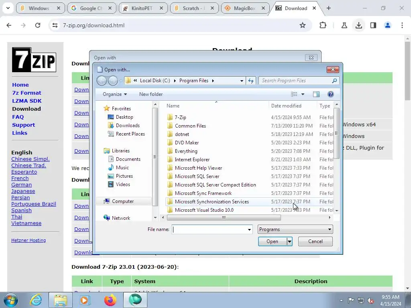Select Pictures library
The height and width of the screenshot is (308, 411).
(124, 176)
